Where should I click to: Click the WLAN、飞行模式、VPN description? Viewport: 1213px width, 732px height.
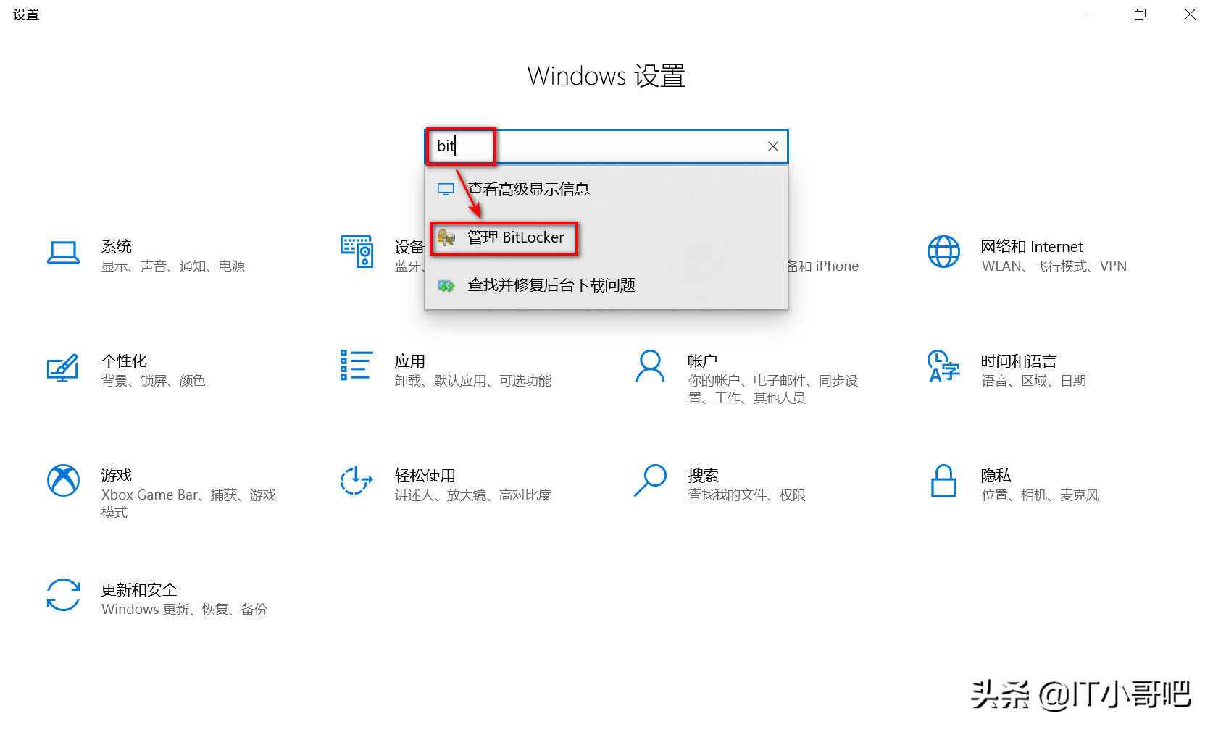(x=1054, y=266)
